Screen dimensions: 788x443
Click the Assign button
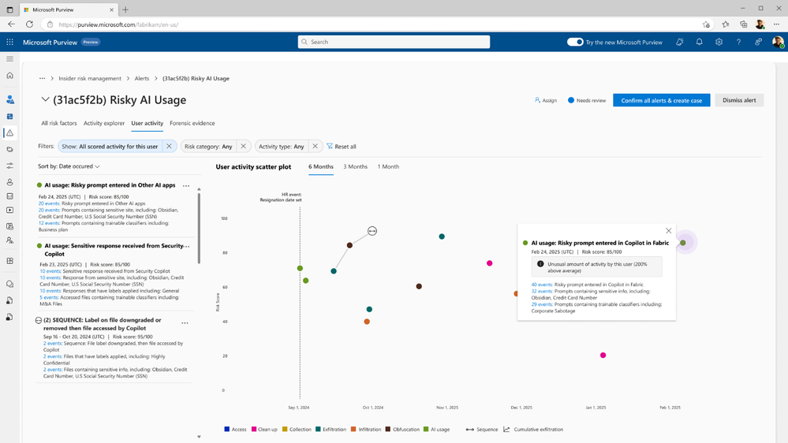click(x=546, y=100)
